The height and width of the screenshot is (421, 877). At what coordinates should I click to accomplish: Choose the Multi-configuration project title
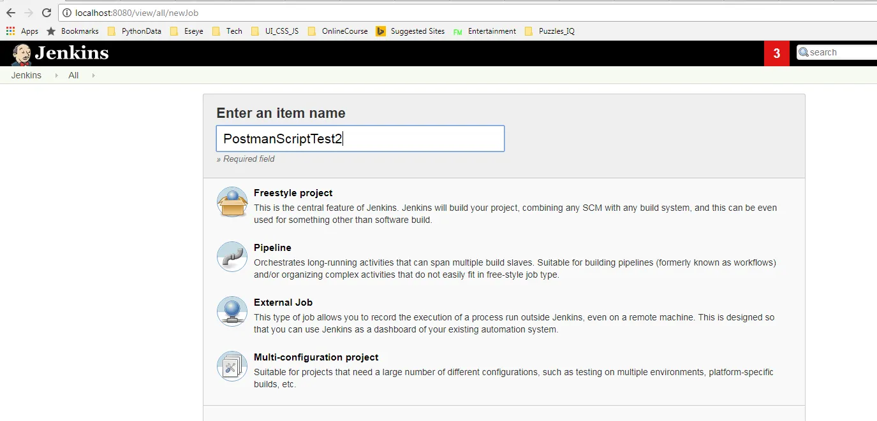click(x=316, y=357)
